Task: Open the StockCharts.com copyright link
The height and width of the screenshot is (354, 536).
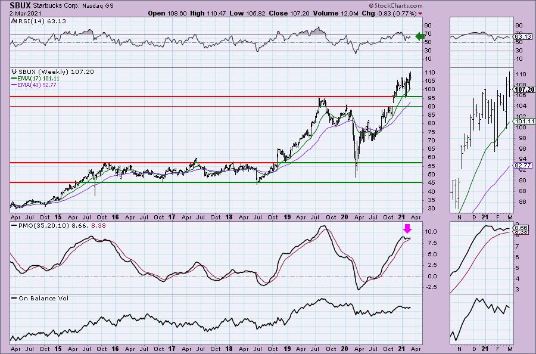Action: [x=395, y=5]
